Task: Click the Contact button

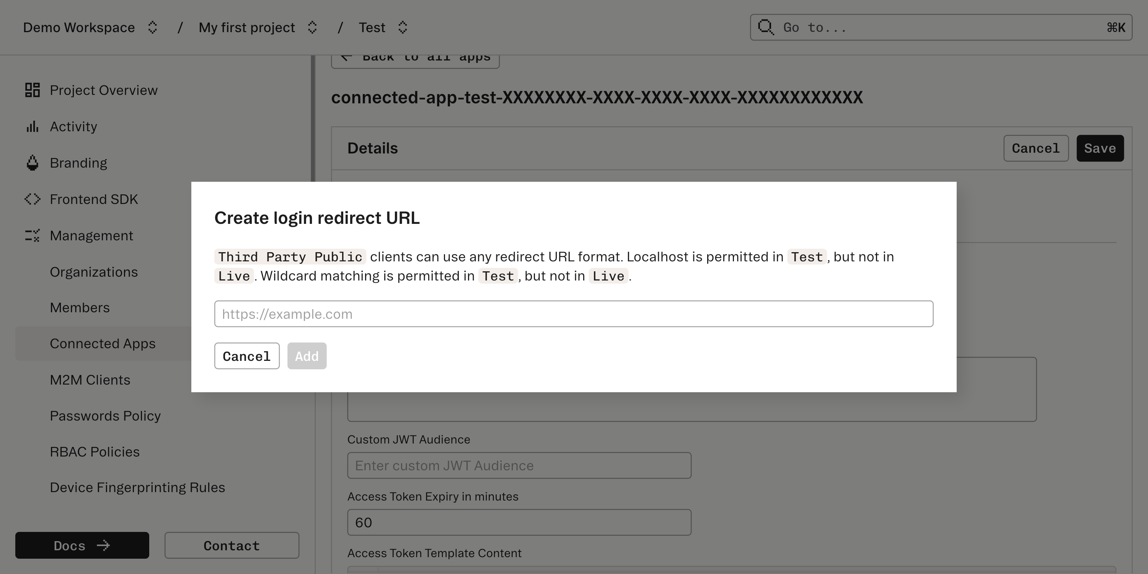Action: click(231, 545)
